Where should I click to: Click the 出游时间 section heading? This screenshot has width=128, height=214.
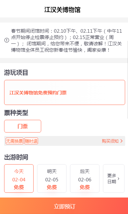(16, 157)
